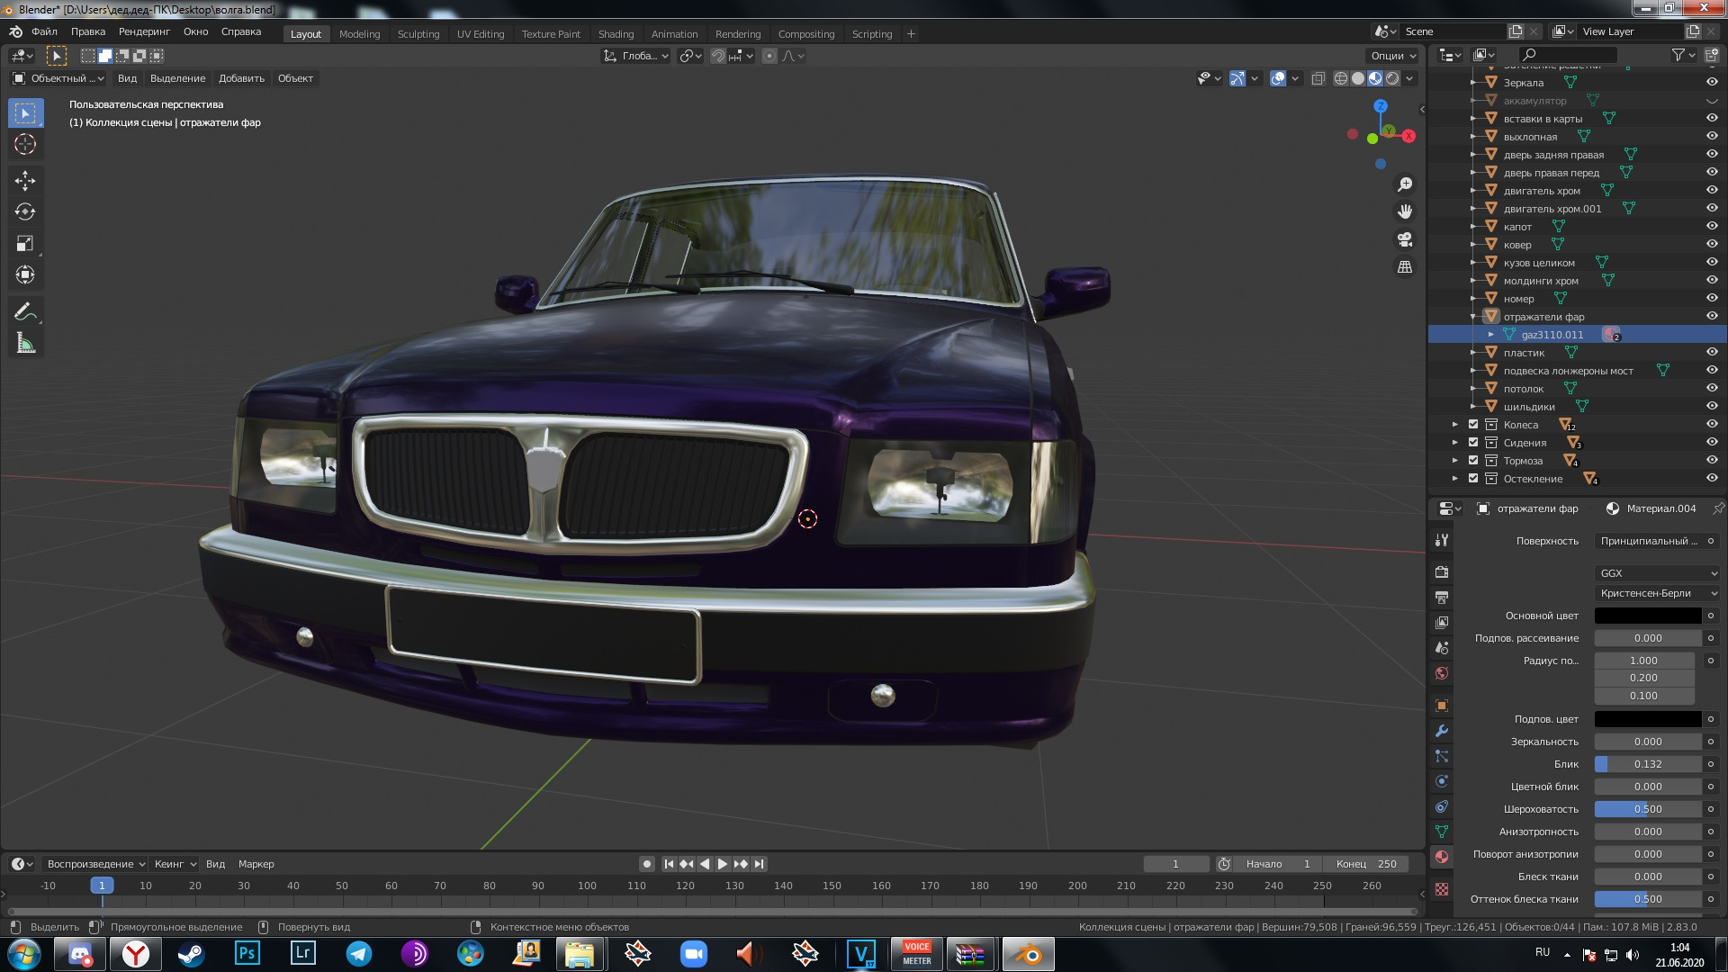The width and height of the screenshot is (1728, 972).
Task: Select the Cursor tool in left toolbar
Action: (x=25, y=145)
